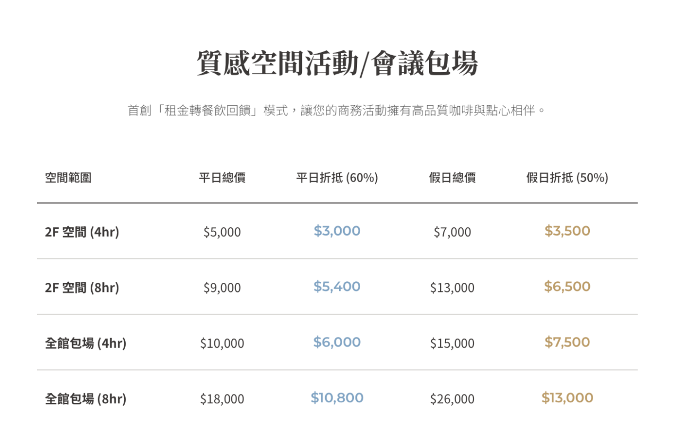Click the gold $3,500 holiday rebate
Viewport: 679px width, 440px height.
(x=567, y=231)
